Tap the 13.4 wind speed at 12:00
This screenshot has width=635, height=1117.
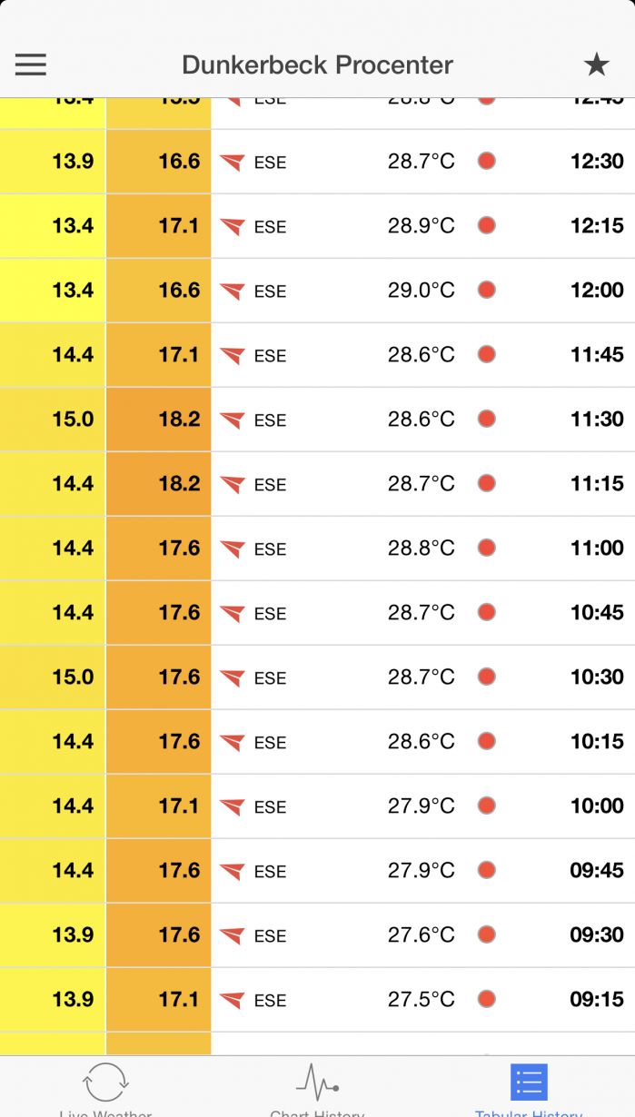pyautogui.click(x=73, y=291)
